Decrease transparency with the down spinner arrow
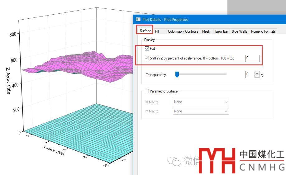This screenshot has height=175, width=286. 257,76
